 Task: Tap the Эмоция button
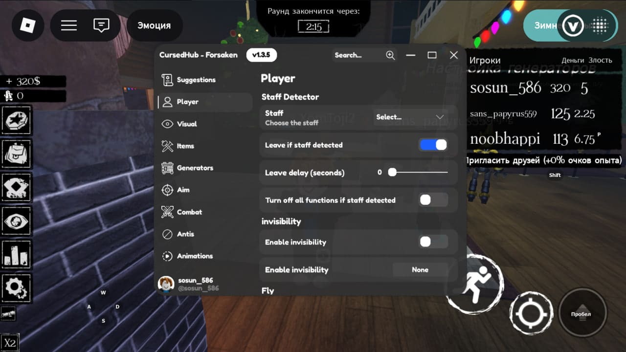pyautogui.click(x=154, y=25)
